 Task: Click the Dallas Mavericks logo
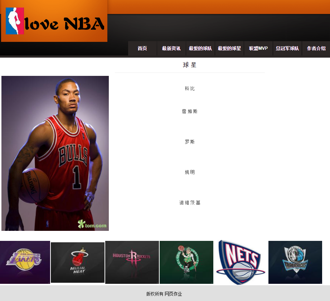(295, 262)
